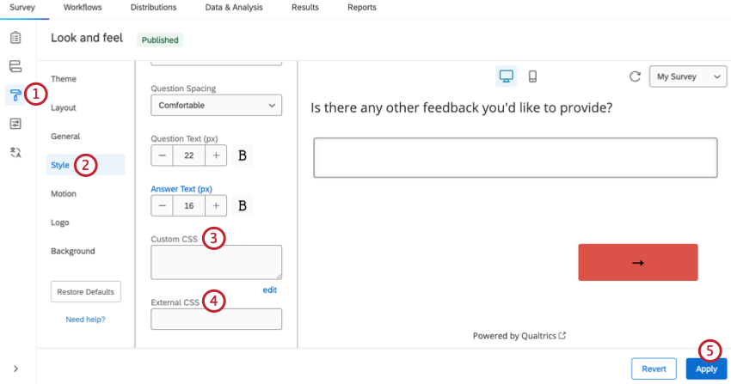The image size is (731, 384).
Task: Click the Need help? link
Action: tap(85, 320)
